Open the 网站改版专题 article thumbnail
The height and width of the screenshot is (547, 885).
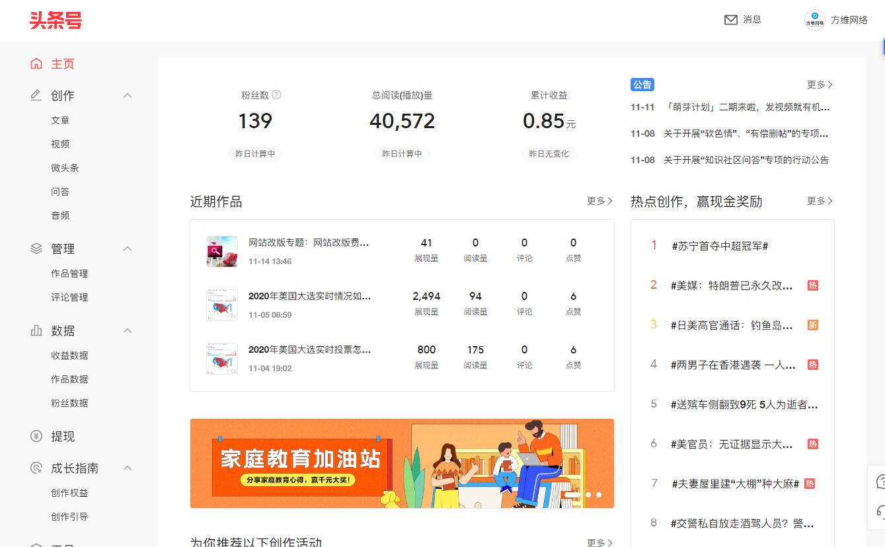pos(222,252)
